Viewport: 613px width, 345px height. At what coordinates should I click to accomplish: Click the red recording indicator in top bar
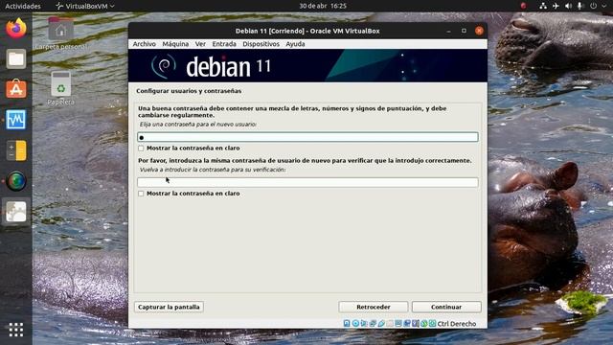pyautogui.click(x=523, y=6)
